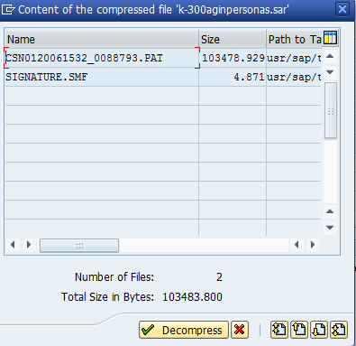Image resolution: width=356 pixels, height=346 pixels.
Task: Click the vertical scrollbar thumb
Action: pyautogui.click(x=331, y=110)
